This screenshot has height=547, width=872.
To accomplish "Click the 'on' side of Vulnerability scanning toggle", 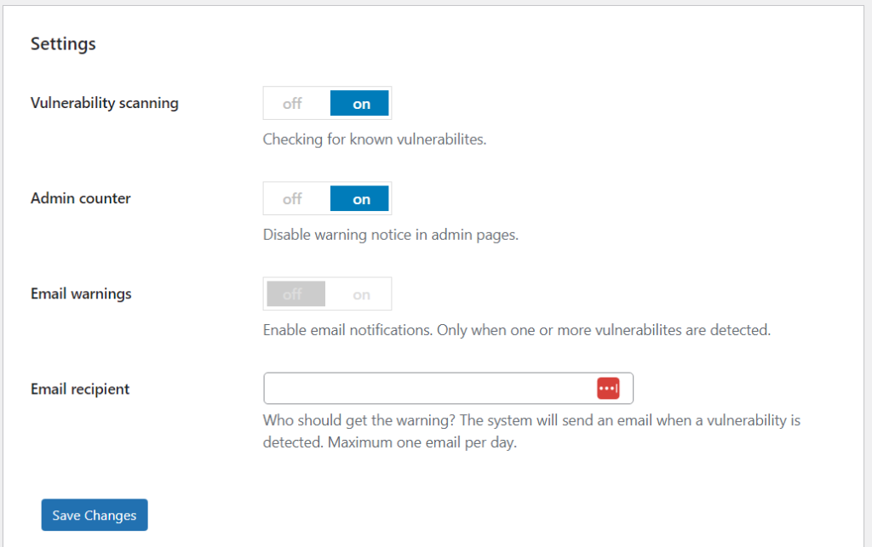I will click(x=359, y=103).
